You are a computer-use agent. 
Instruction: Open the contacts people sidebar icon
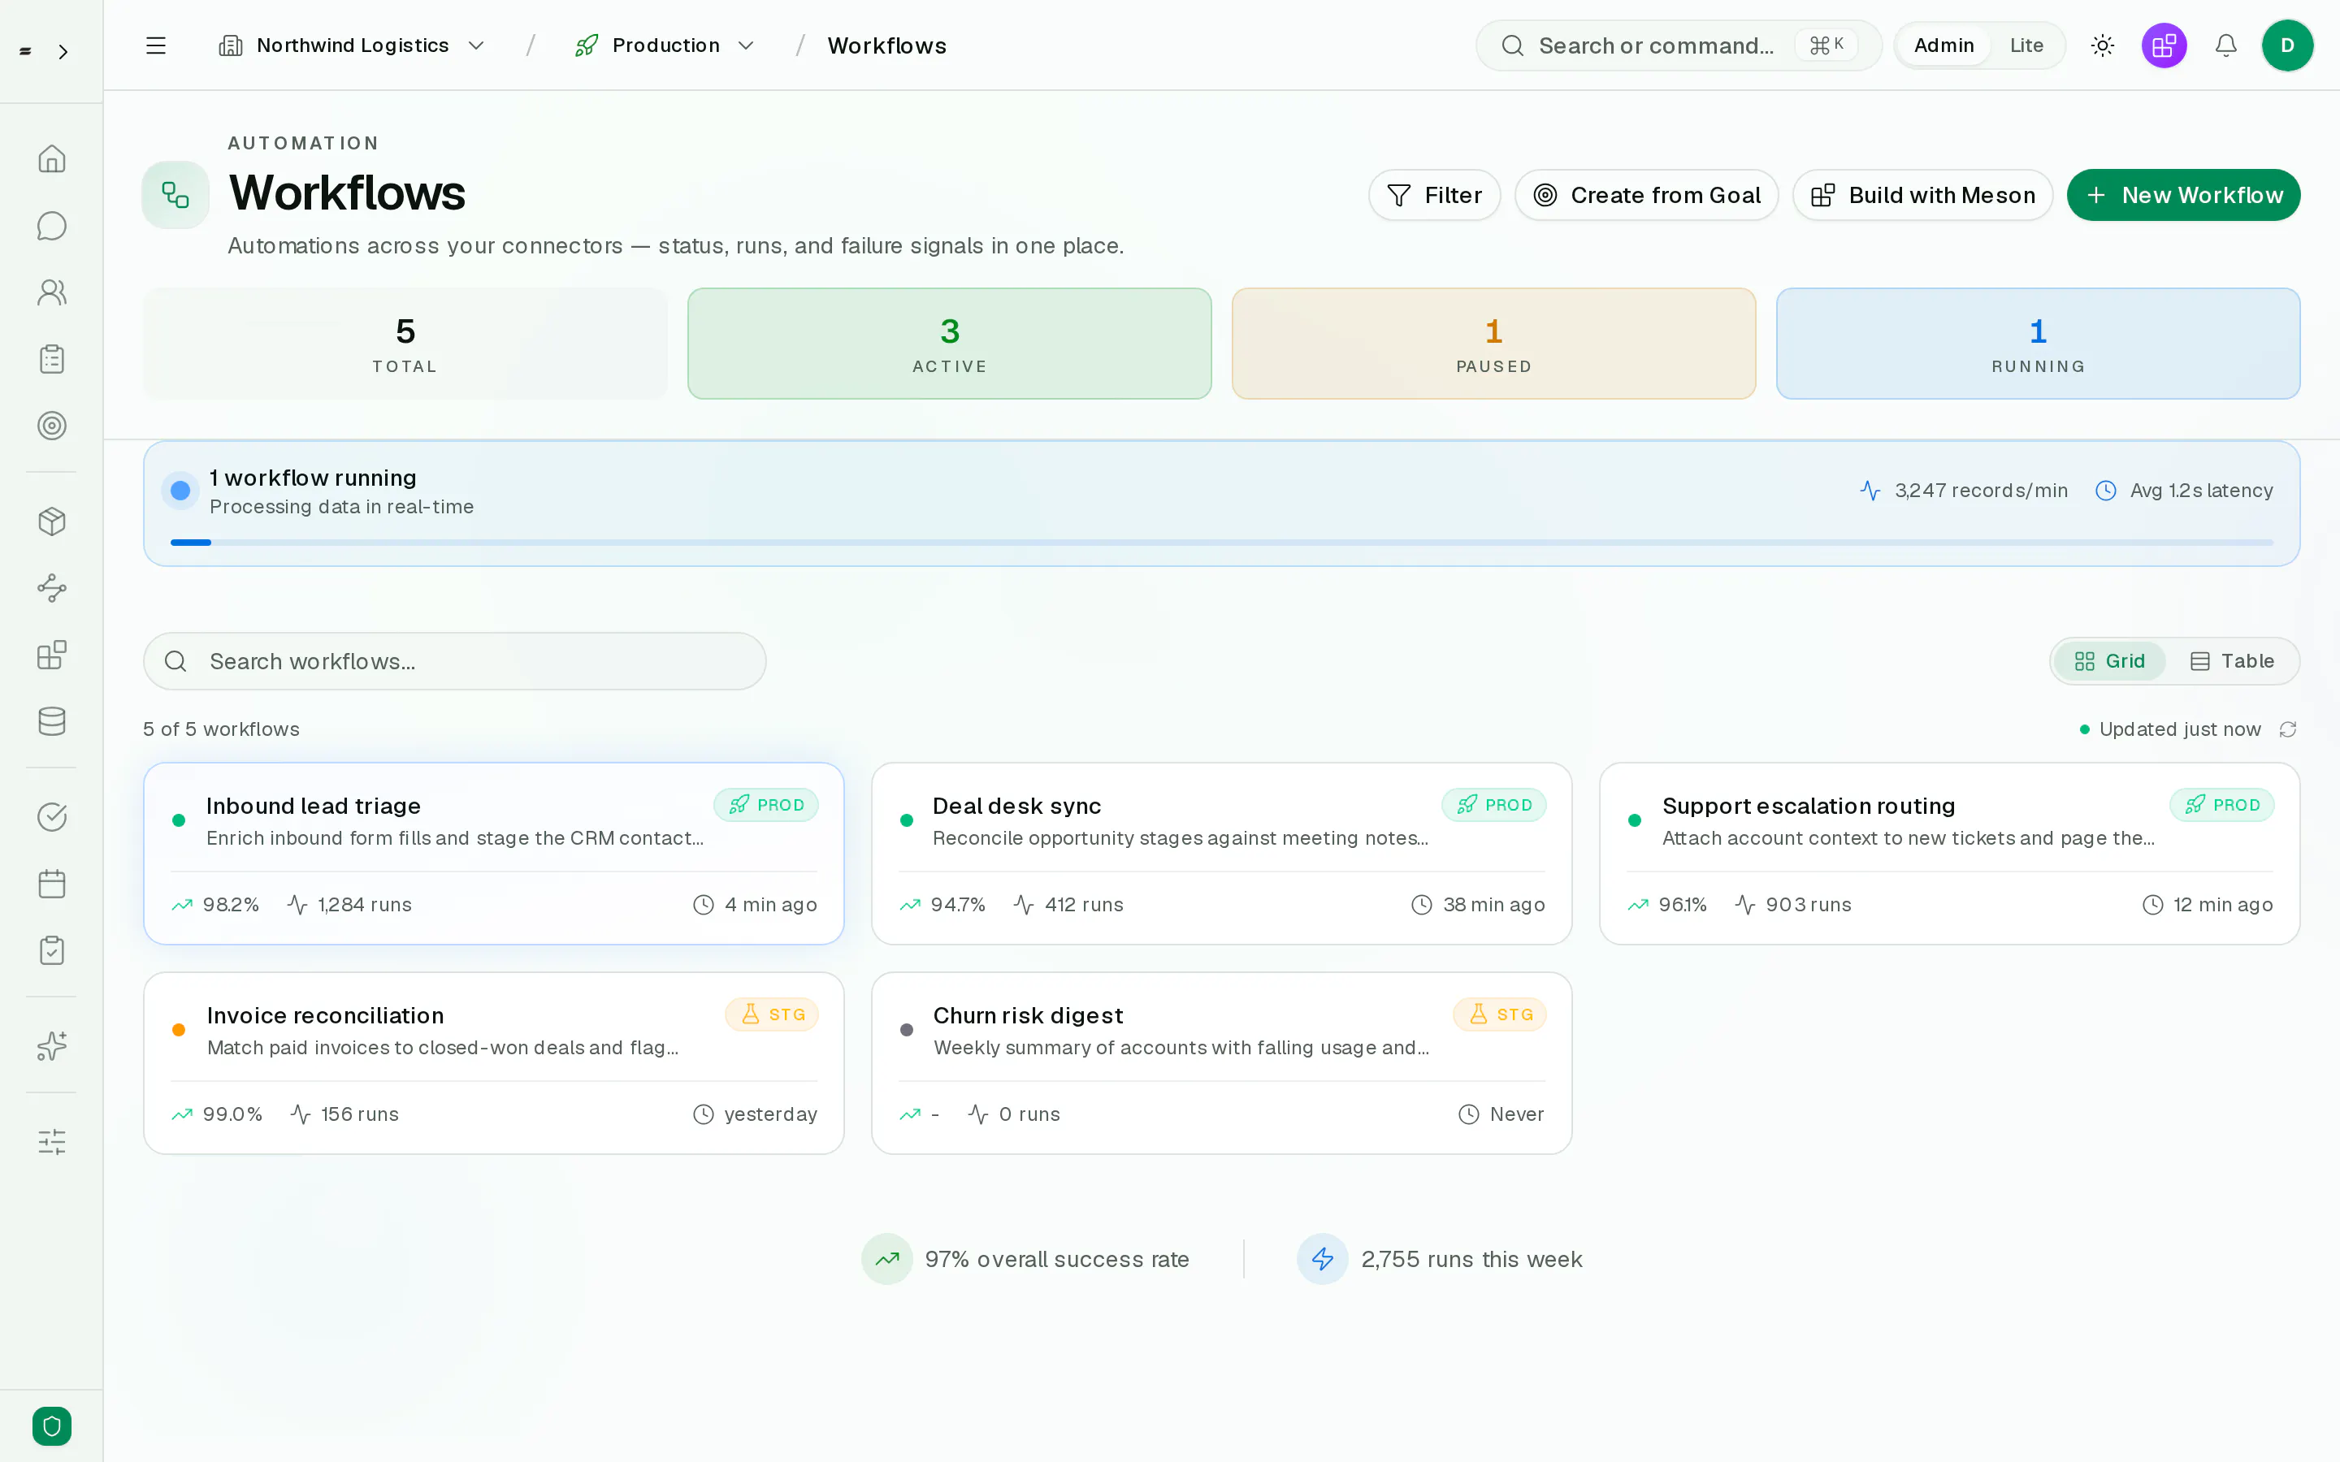coord(51,292)
